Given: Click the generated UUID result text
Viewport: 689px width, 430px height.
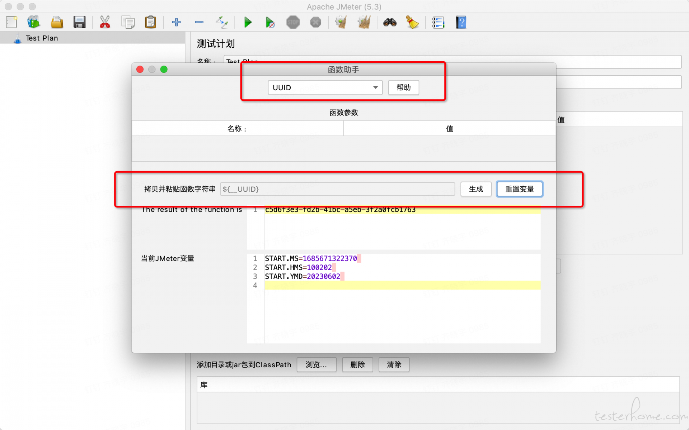Looking at the screenshot, I should (340, 210).
